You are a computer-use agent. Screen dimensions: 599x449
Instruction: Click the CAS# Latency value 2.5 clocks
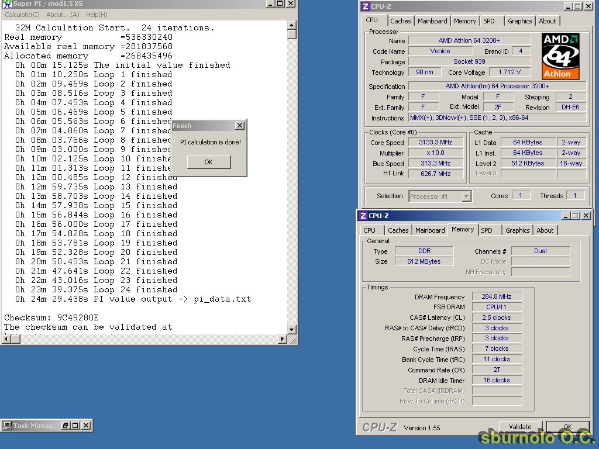pyautogui.click(x=497, y=317)
